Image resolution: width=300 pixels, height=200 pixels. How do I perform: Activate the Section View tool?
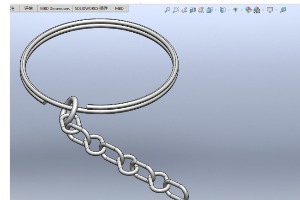pos(192,10)
